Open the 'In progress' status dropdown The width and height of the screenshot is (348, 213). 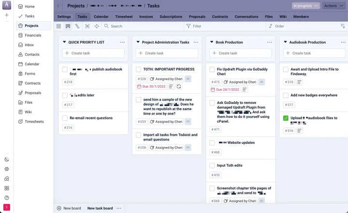pyautogui.click(x=305, y=6)
